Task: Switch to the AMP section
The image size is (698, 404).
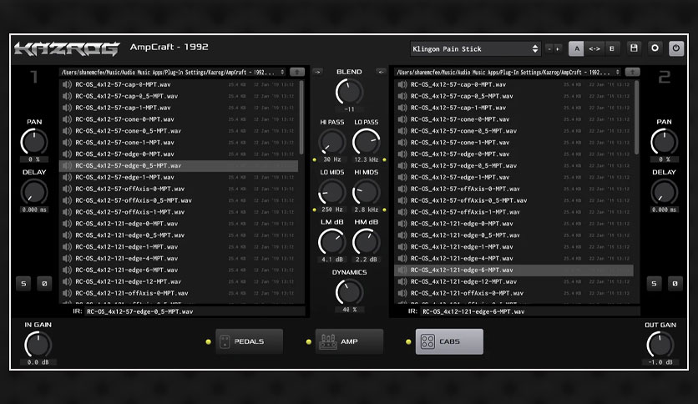Action: point(350,341)
